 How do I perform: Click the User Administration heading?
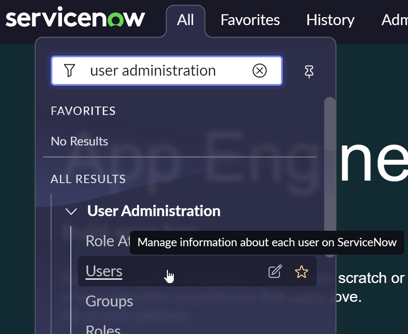tap(154, 211)
